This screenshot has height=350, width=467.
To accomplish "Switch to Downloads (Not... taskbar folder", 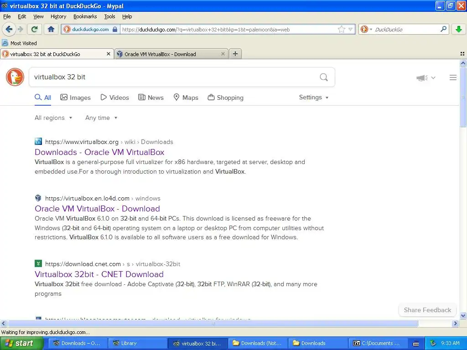I will pos(257,343).
